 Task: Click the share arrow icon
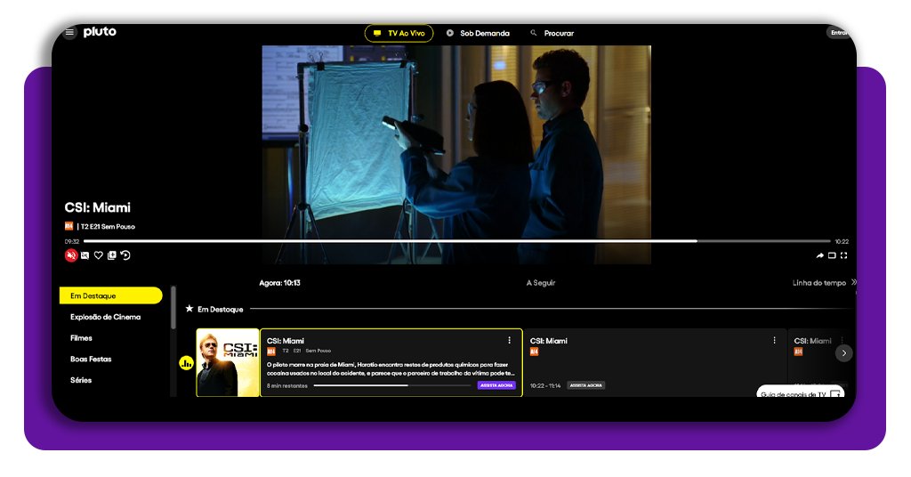pyautogui.click(x=820, y=255)
